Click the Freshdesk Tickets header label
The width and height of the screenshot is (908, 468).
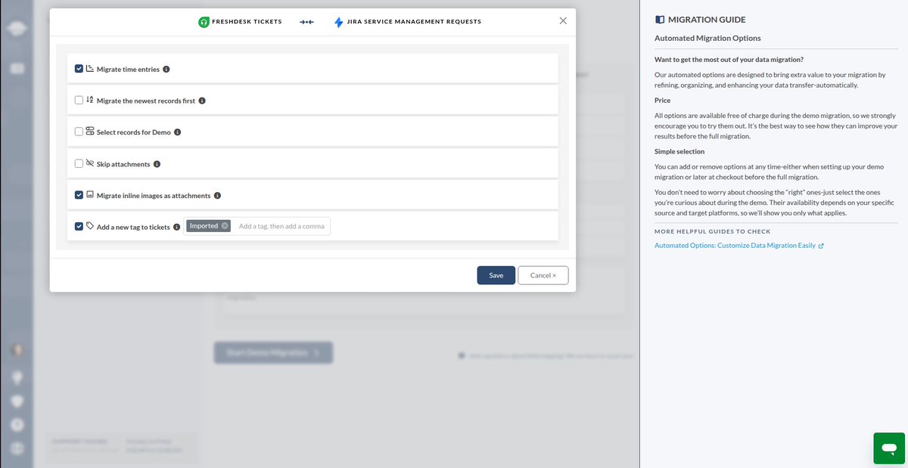click(247, 22)
